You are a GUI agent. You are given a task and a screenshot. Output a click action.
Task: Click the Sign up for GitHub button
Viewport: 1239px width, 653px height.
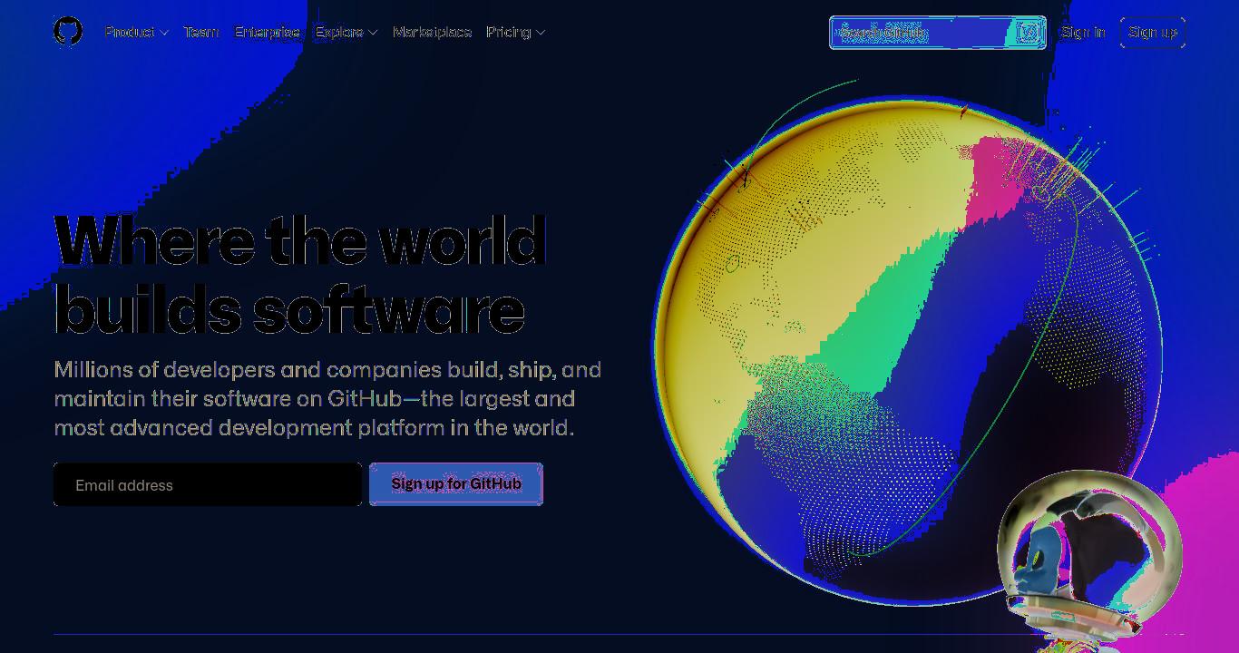(x=456, y=484)
